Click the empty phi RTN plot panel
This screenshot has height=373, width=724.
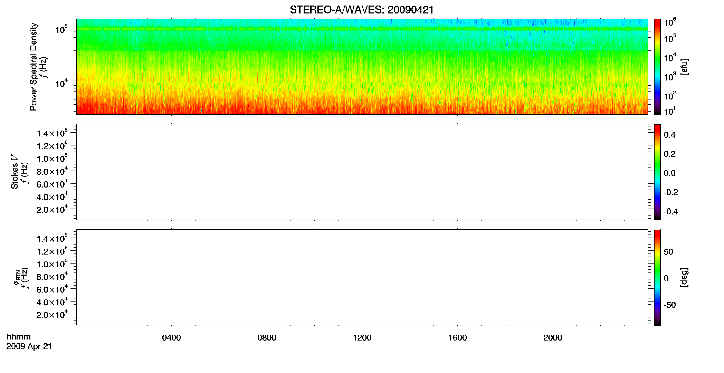[362, 277]
